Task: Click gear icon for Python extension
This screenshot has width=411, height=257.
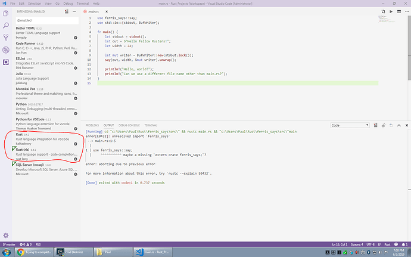Action: click(76, 114)
